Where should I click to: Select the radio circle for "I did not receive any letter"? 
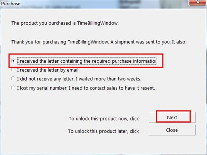[x=13, y=79]
